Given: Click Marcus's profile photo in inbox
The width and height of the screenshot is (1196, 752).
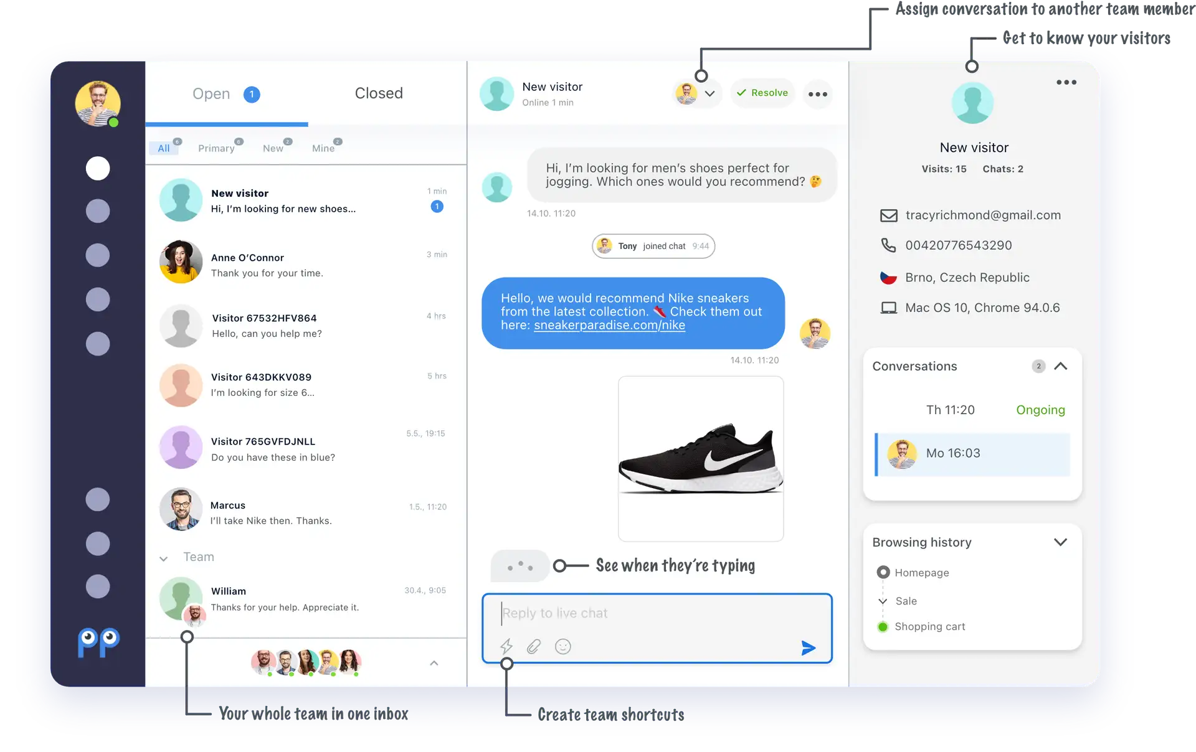Looking at the screenshot, I should pyautogui.click(x=181, y=509).
